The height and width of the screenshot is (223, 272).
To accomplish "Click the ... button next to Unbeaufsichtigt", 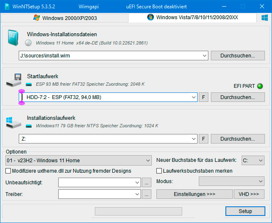I will click(146, 182).
